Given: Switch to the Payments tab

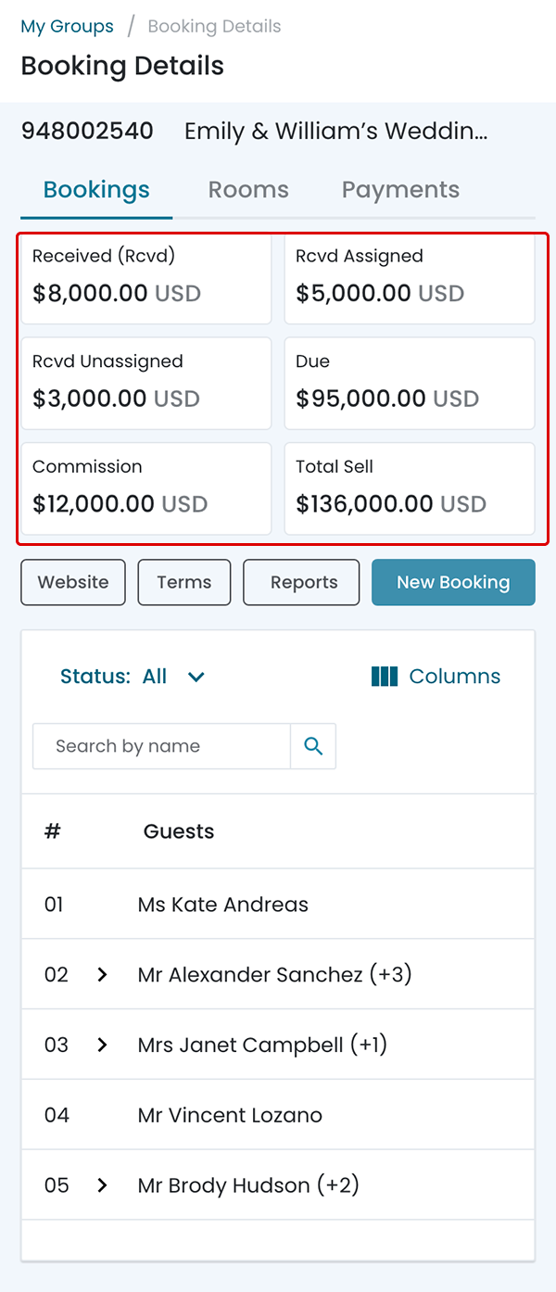Looking at the screenshot, I should pos(400,190).
